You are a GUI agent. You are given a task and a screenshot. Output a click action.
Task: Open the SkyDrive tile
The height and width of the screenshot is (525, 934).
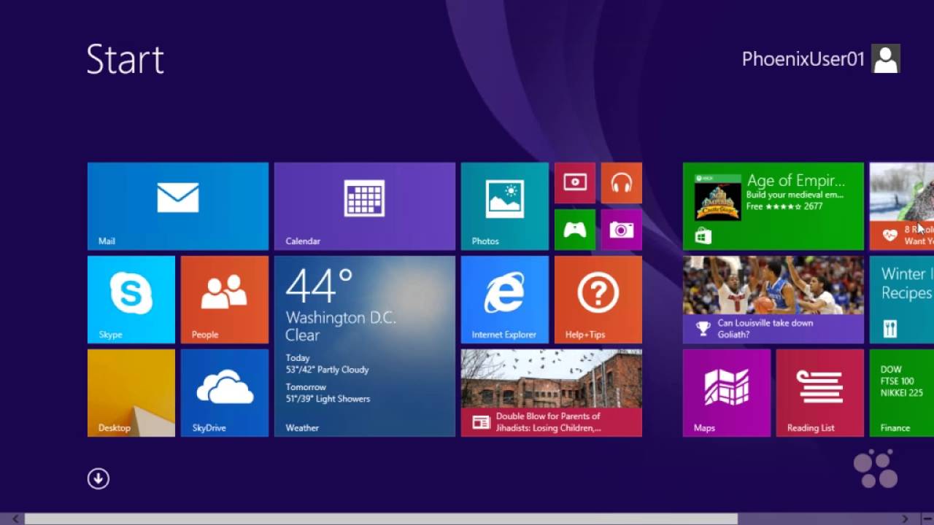(x=225, y=393)
